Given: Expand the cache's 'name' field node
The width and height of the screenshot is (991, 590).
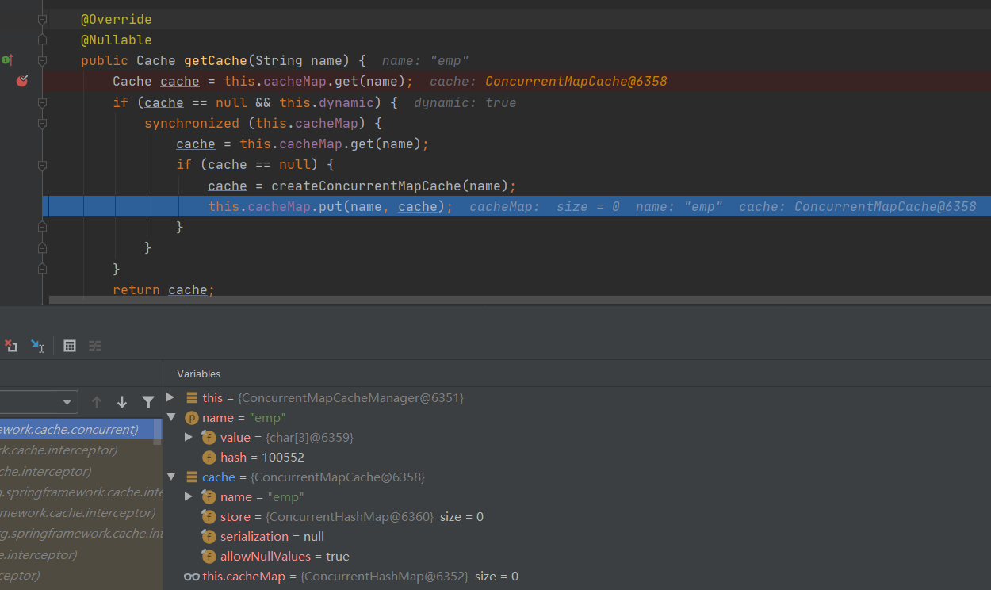Looking at the screenshot, I should coord(189,496).
